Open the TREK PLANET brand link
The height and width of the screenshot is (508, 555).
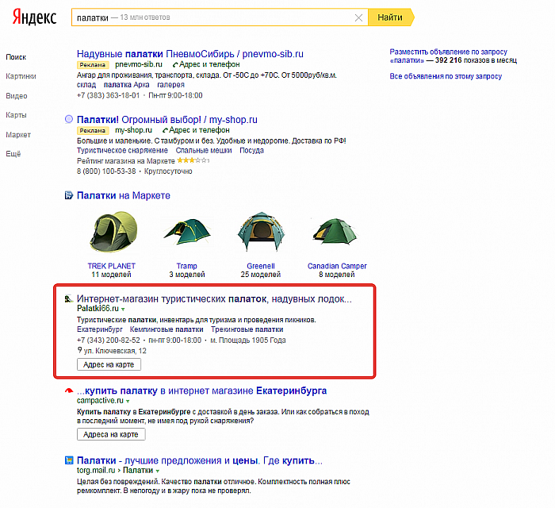(112, 266)
